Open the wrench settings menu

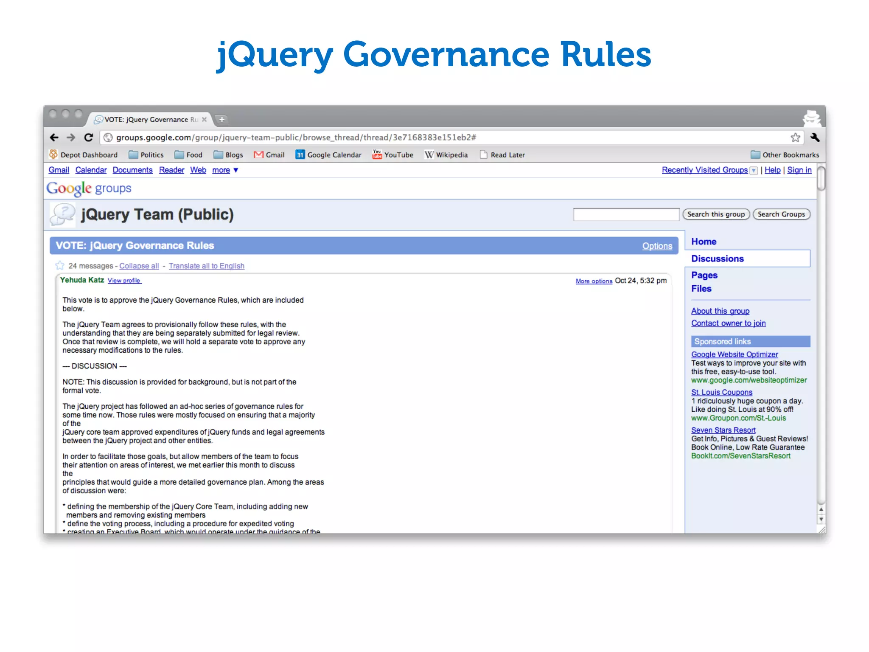pos(815,137)
